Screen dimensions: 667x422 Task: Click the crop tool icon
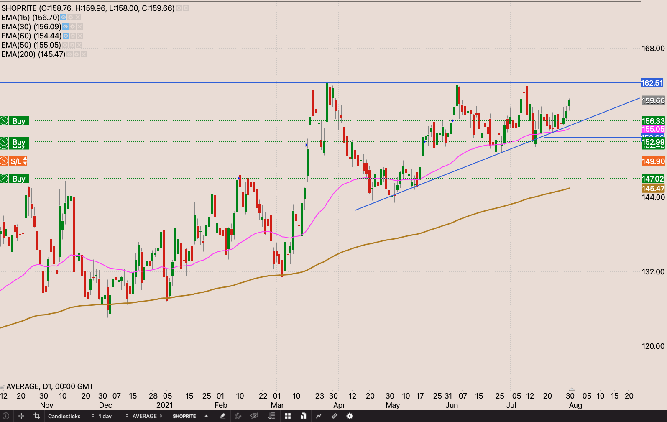37,416
